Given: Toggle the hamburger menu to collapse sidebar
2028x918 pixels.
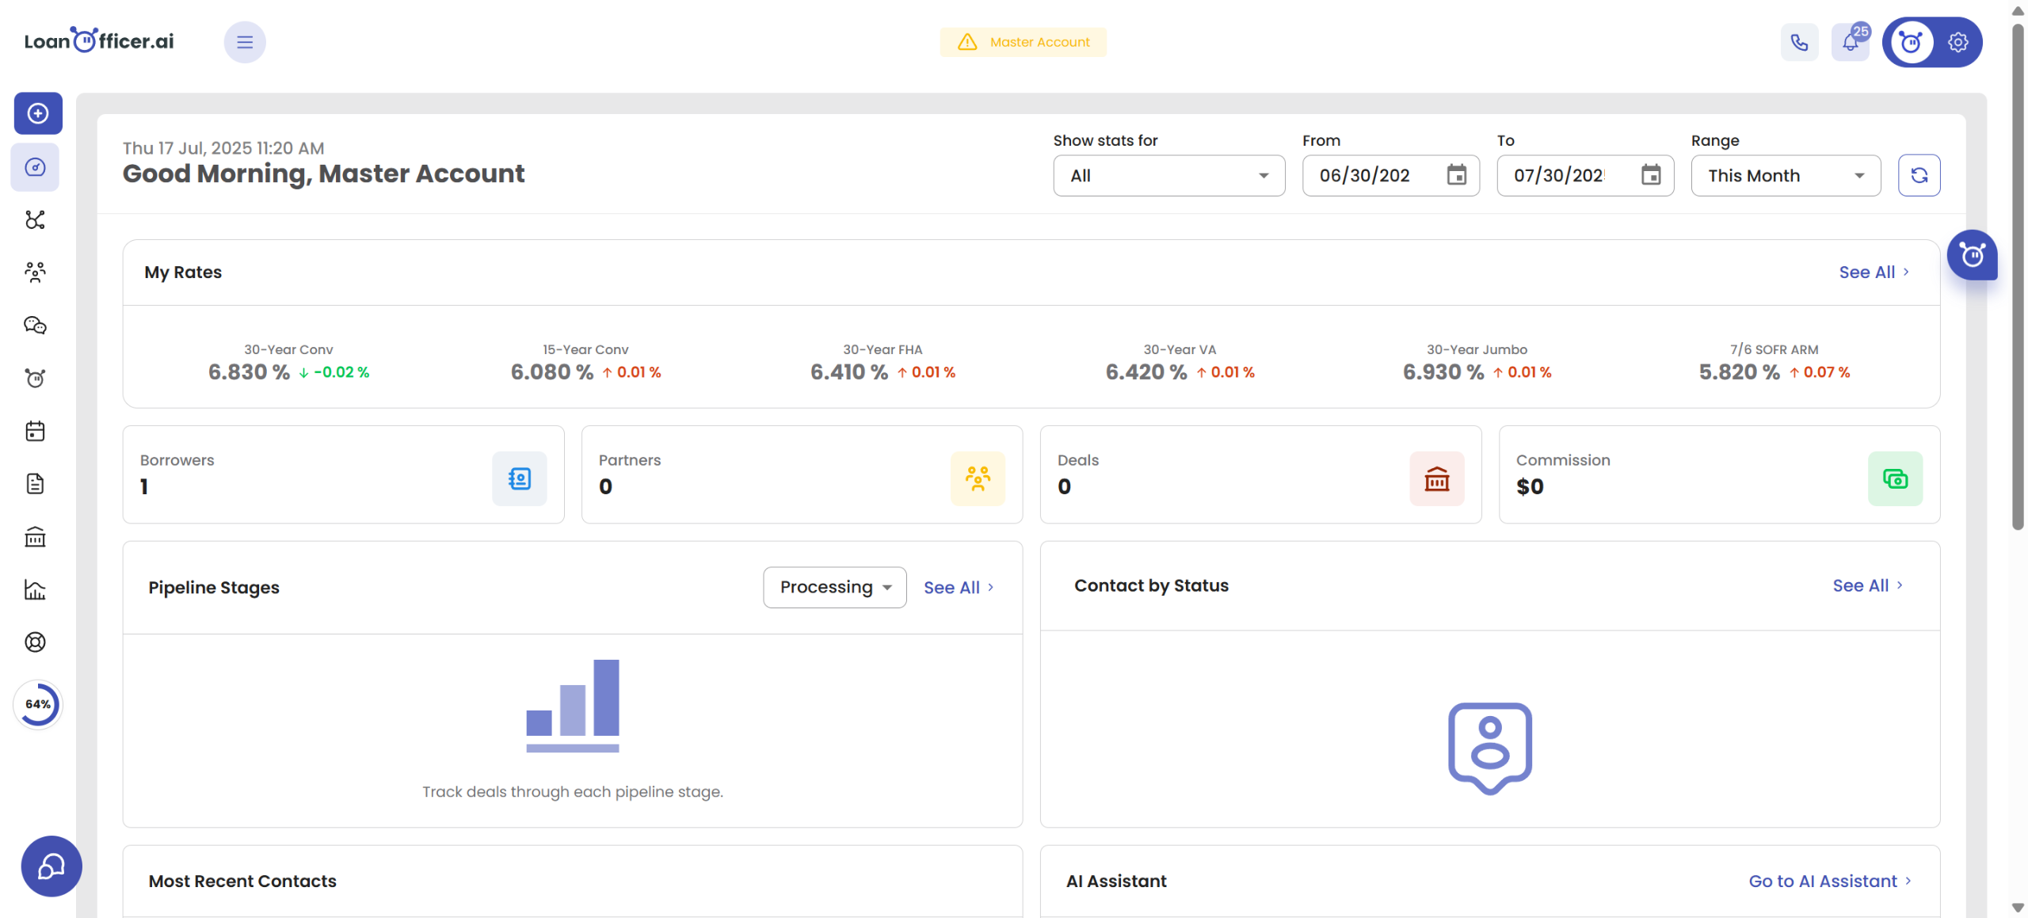Looking at the screenshot, I should (x=244, y=42).
